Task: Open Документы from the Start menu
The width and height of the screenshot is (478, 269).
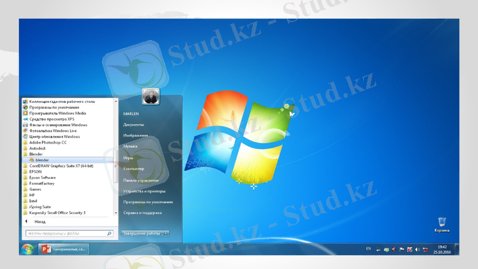Action: coord(133,124)
